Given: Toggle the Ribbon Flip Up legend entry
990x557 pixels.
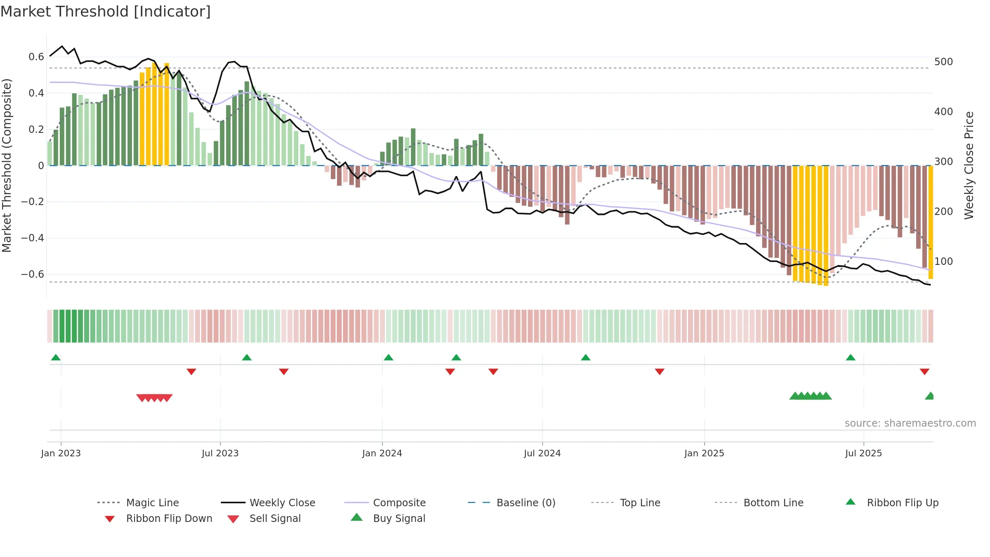Looking at the screenshot, I should click(x=892, y=503).
